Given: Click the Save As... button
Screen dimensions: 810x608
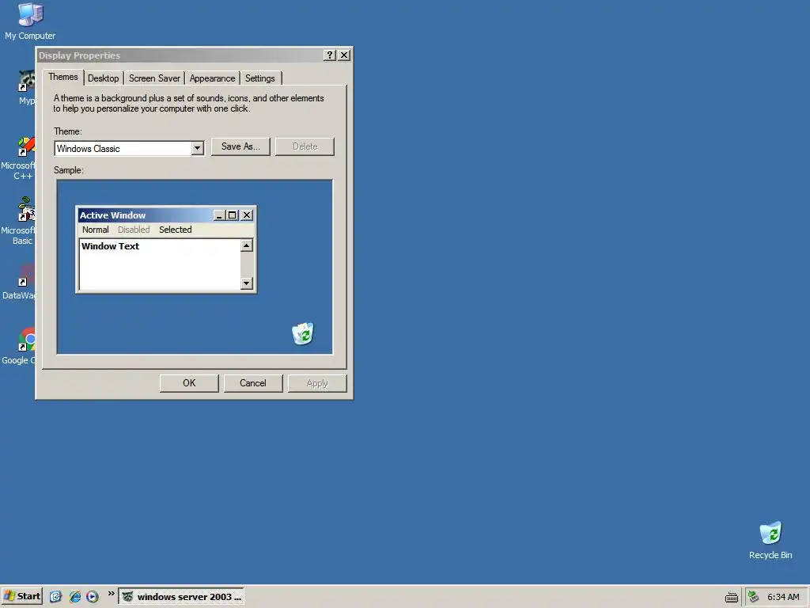Looking at the screenshot, I should pyautogui.click(x=240, y=146).
